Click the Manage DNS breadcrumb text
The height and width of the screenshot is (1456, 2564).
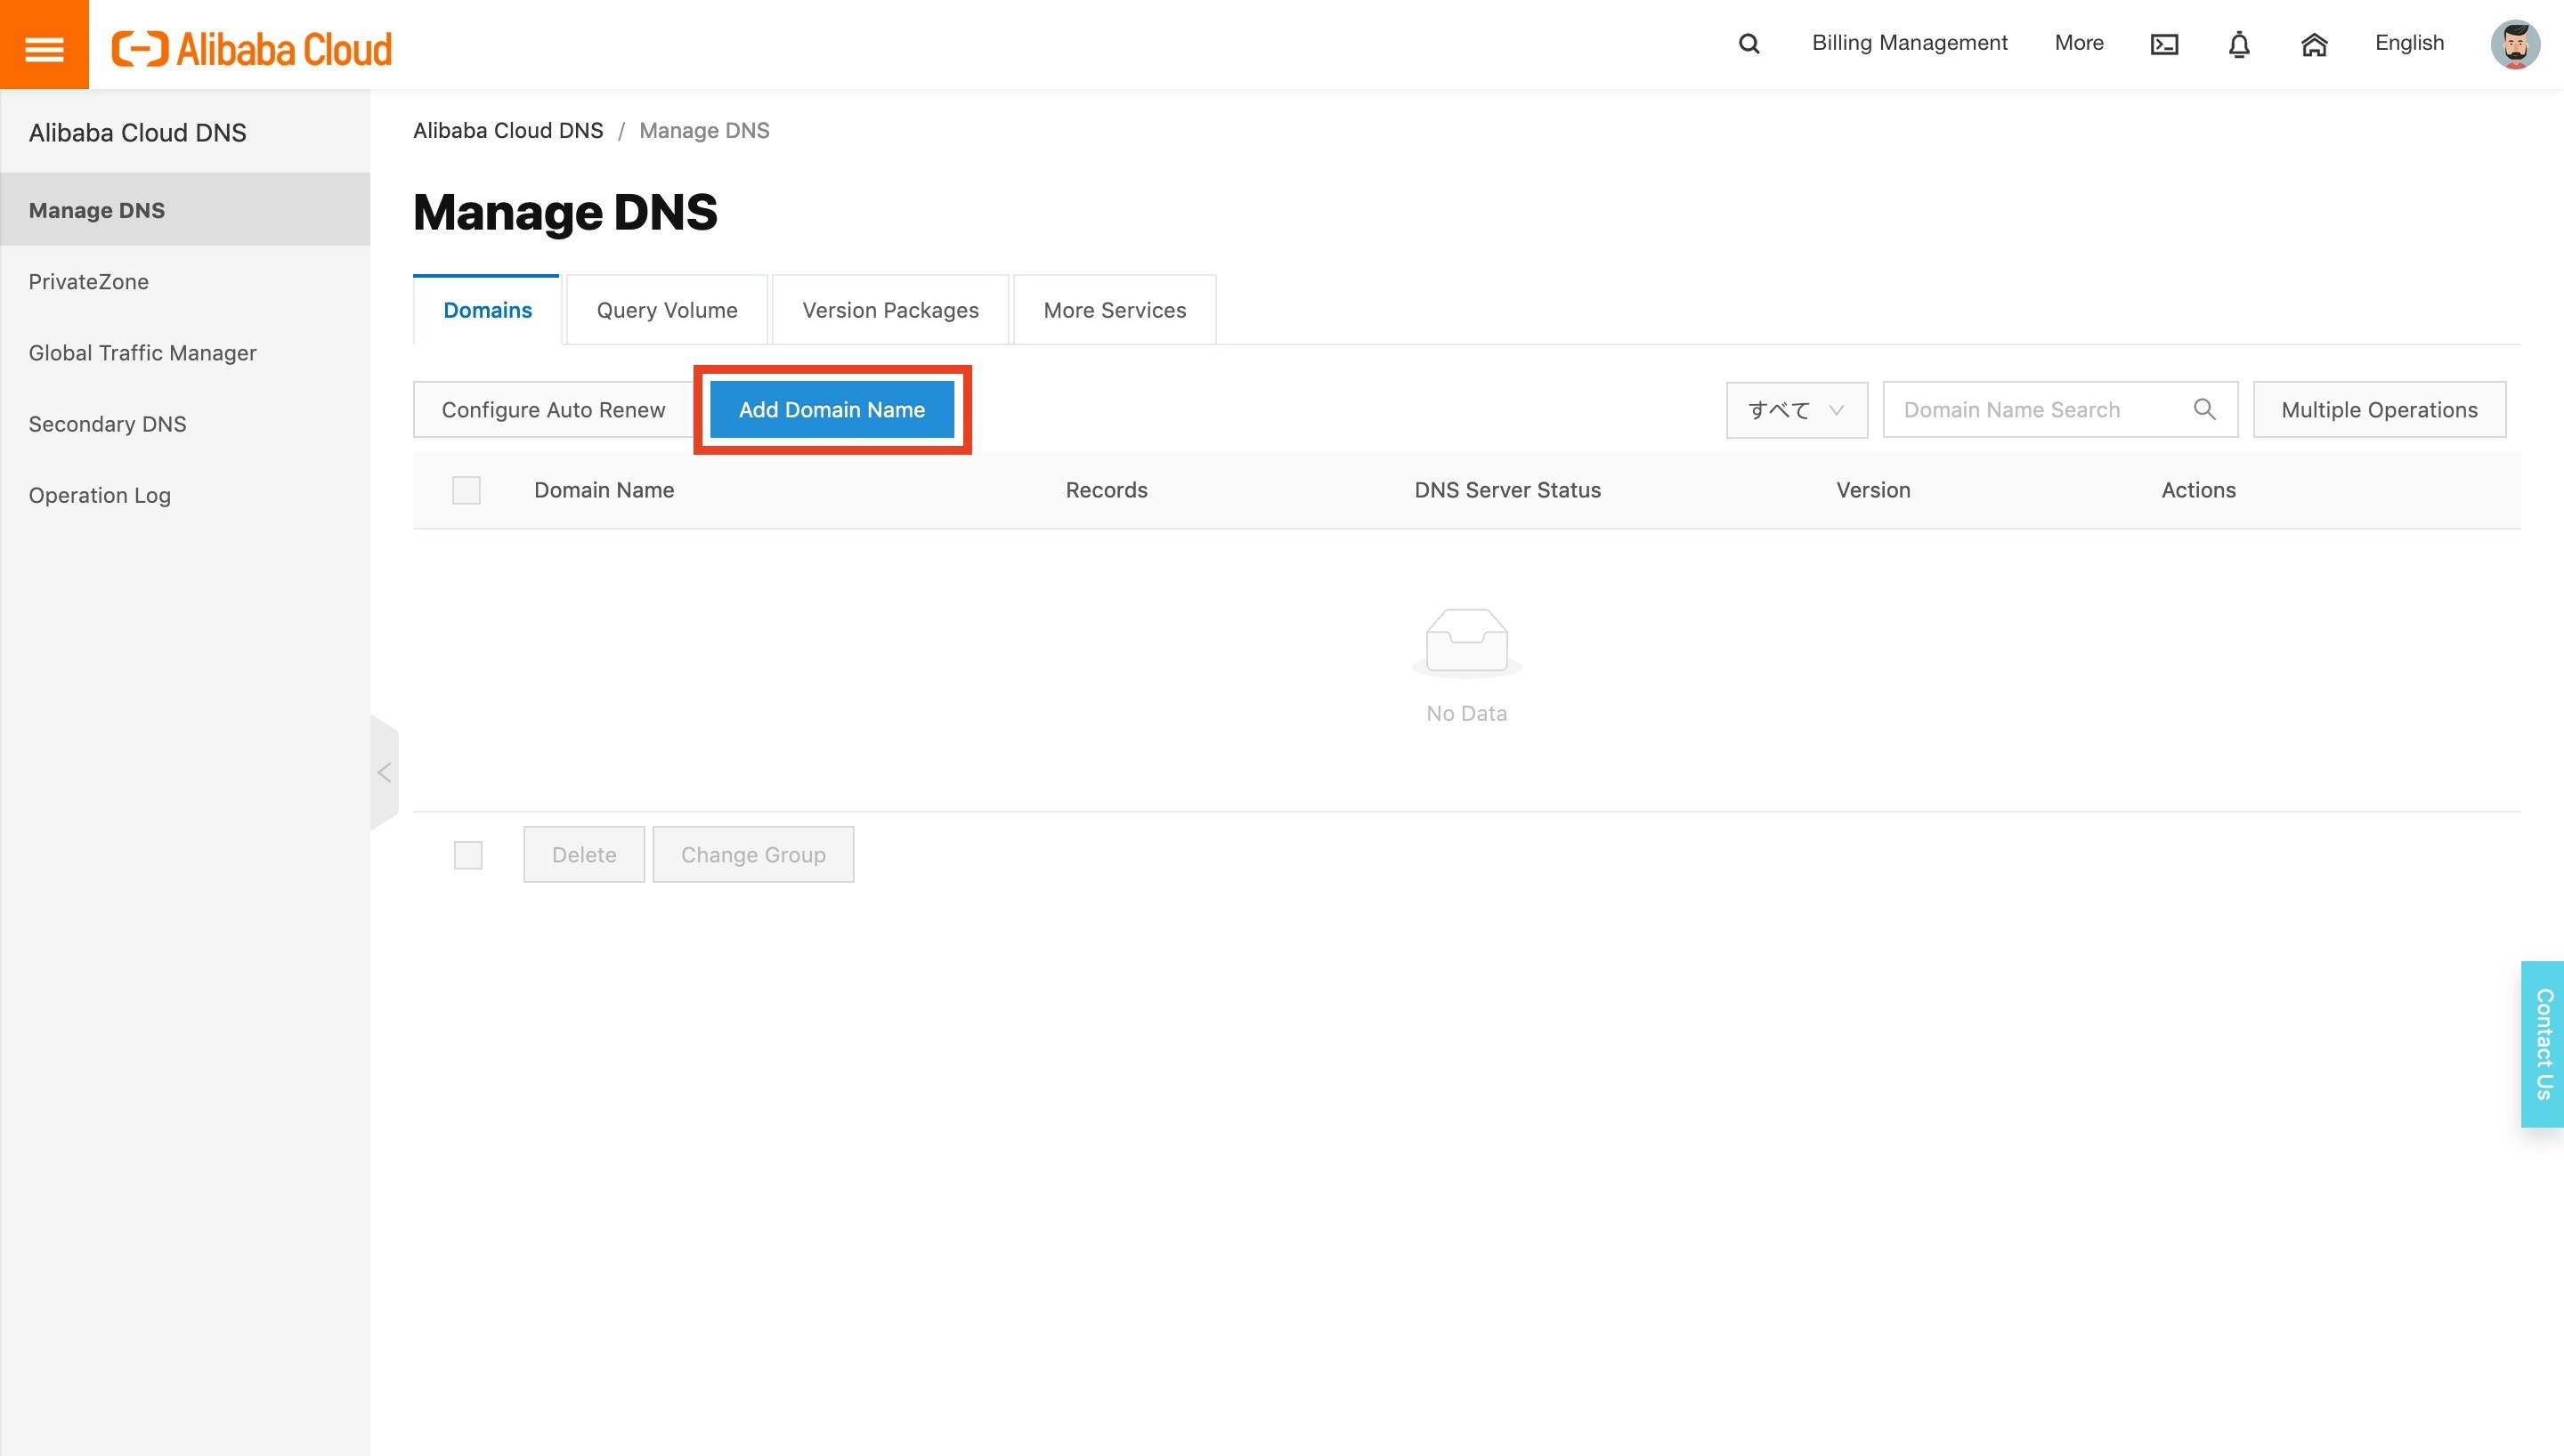coord(704,131)
